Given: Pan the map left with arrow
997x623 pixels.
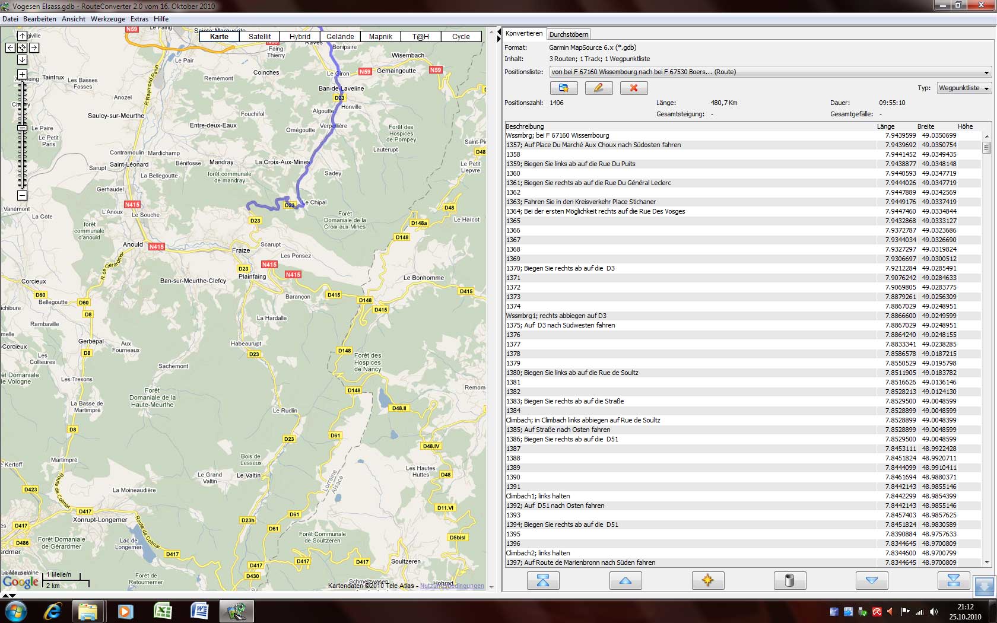Looking at the screenshot, I should (10, 47).
